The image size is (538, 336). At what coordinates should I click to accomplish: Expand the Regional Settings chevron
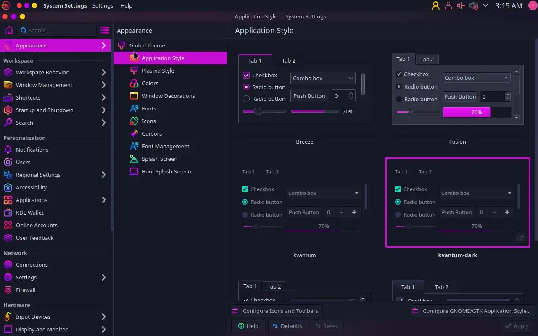[x=104, y=175]
